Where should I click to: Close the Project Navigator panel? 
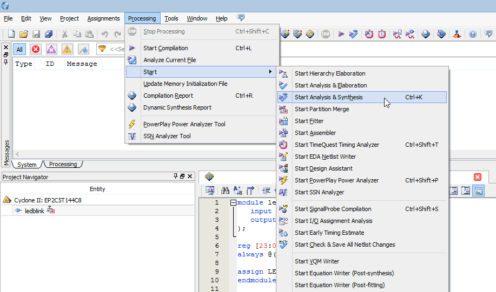pyautogui.click(x=190, y=176)
